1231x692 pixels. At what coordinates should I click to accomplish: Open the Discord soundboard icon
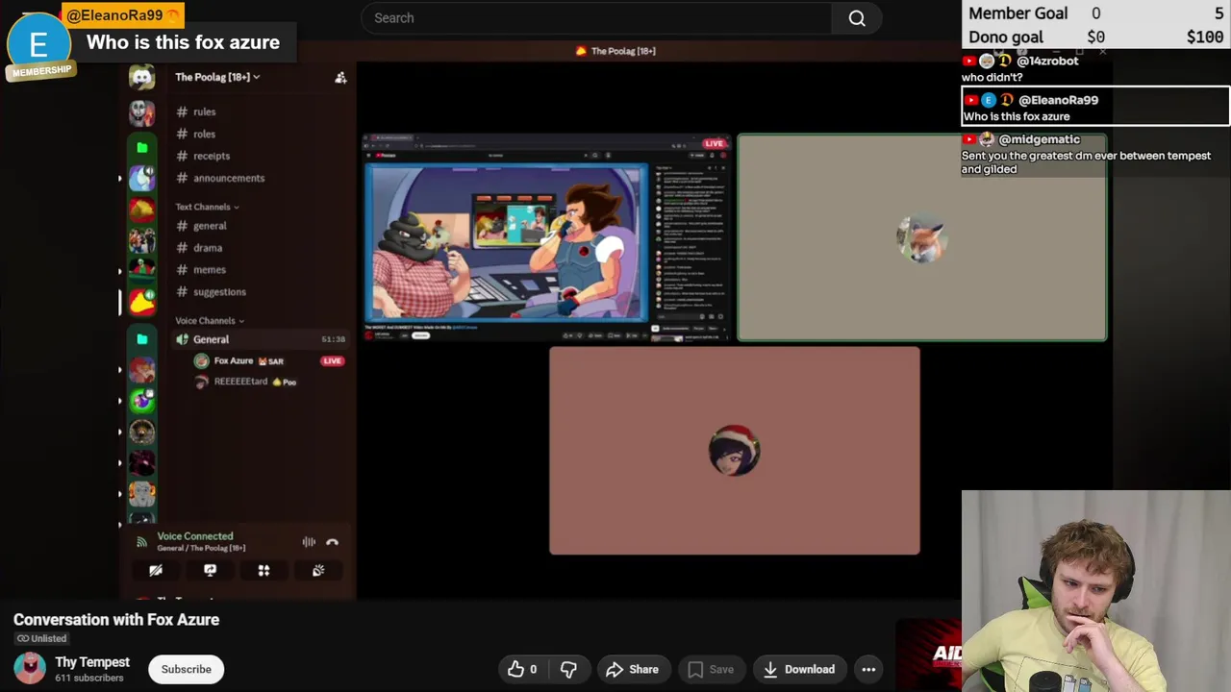(318, 571)
